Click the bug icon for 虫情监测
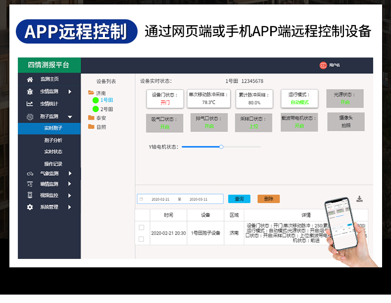This screenshot has height=303, width=391. click(x=30, y=92)
